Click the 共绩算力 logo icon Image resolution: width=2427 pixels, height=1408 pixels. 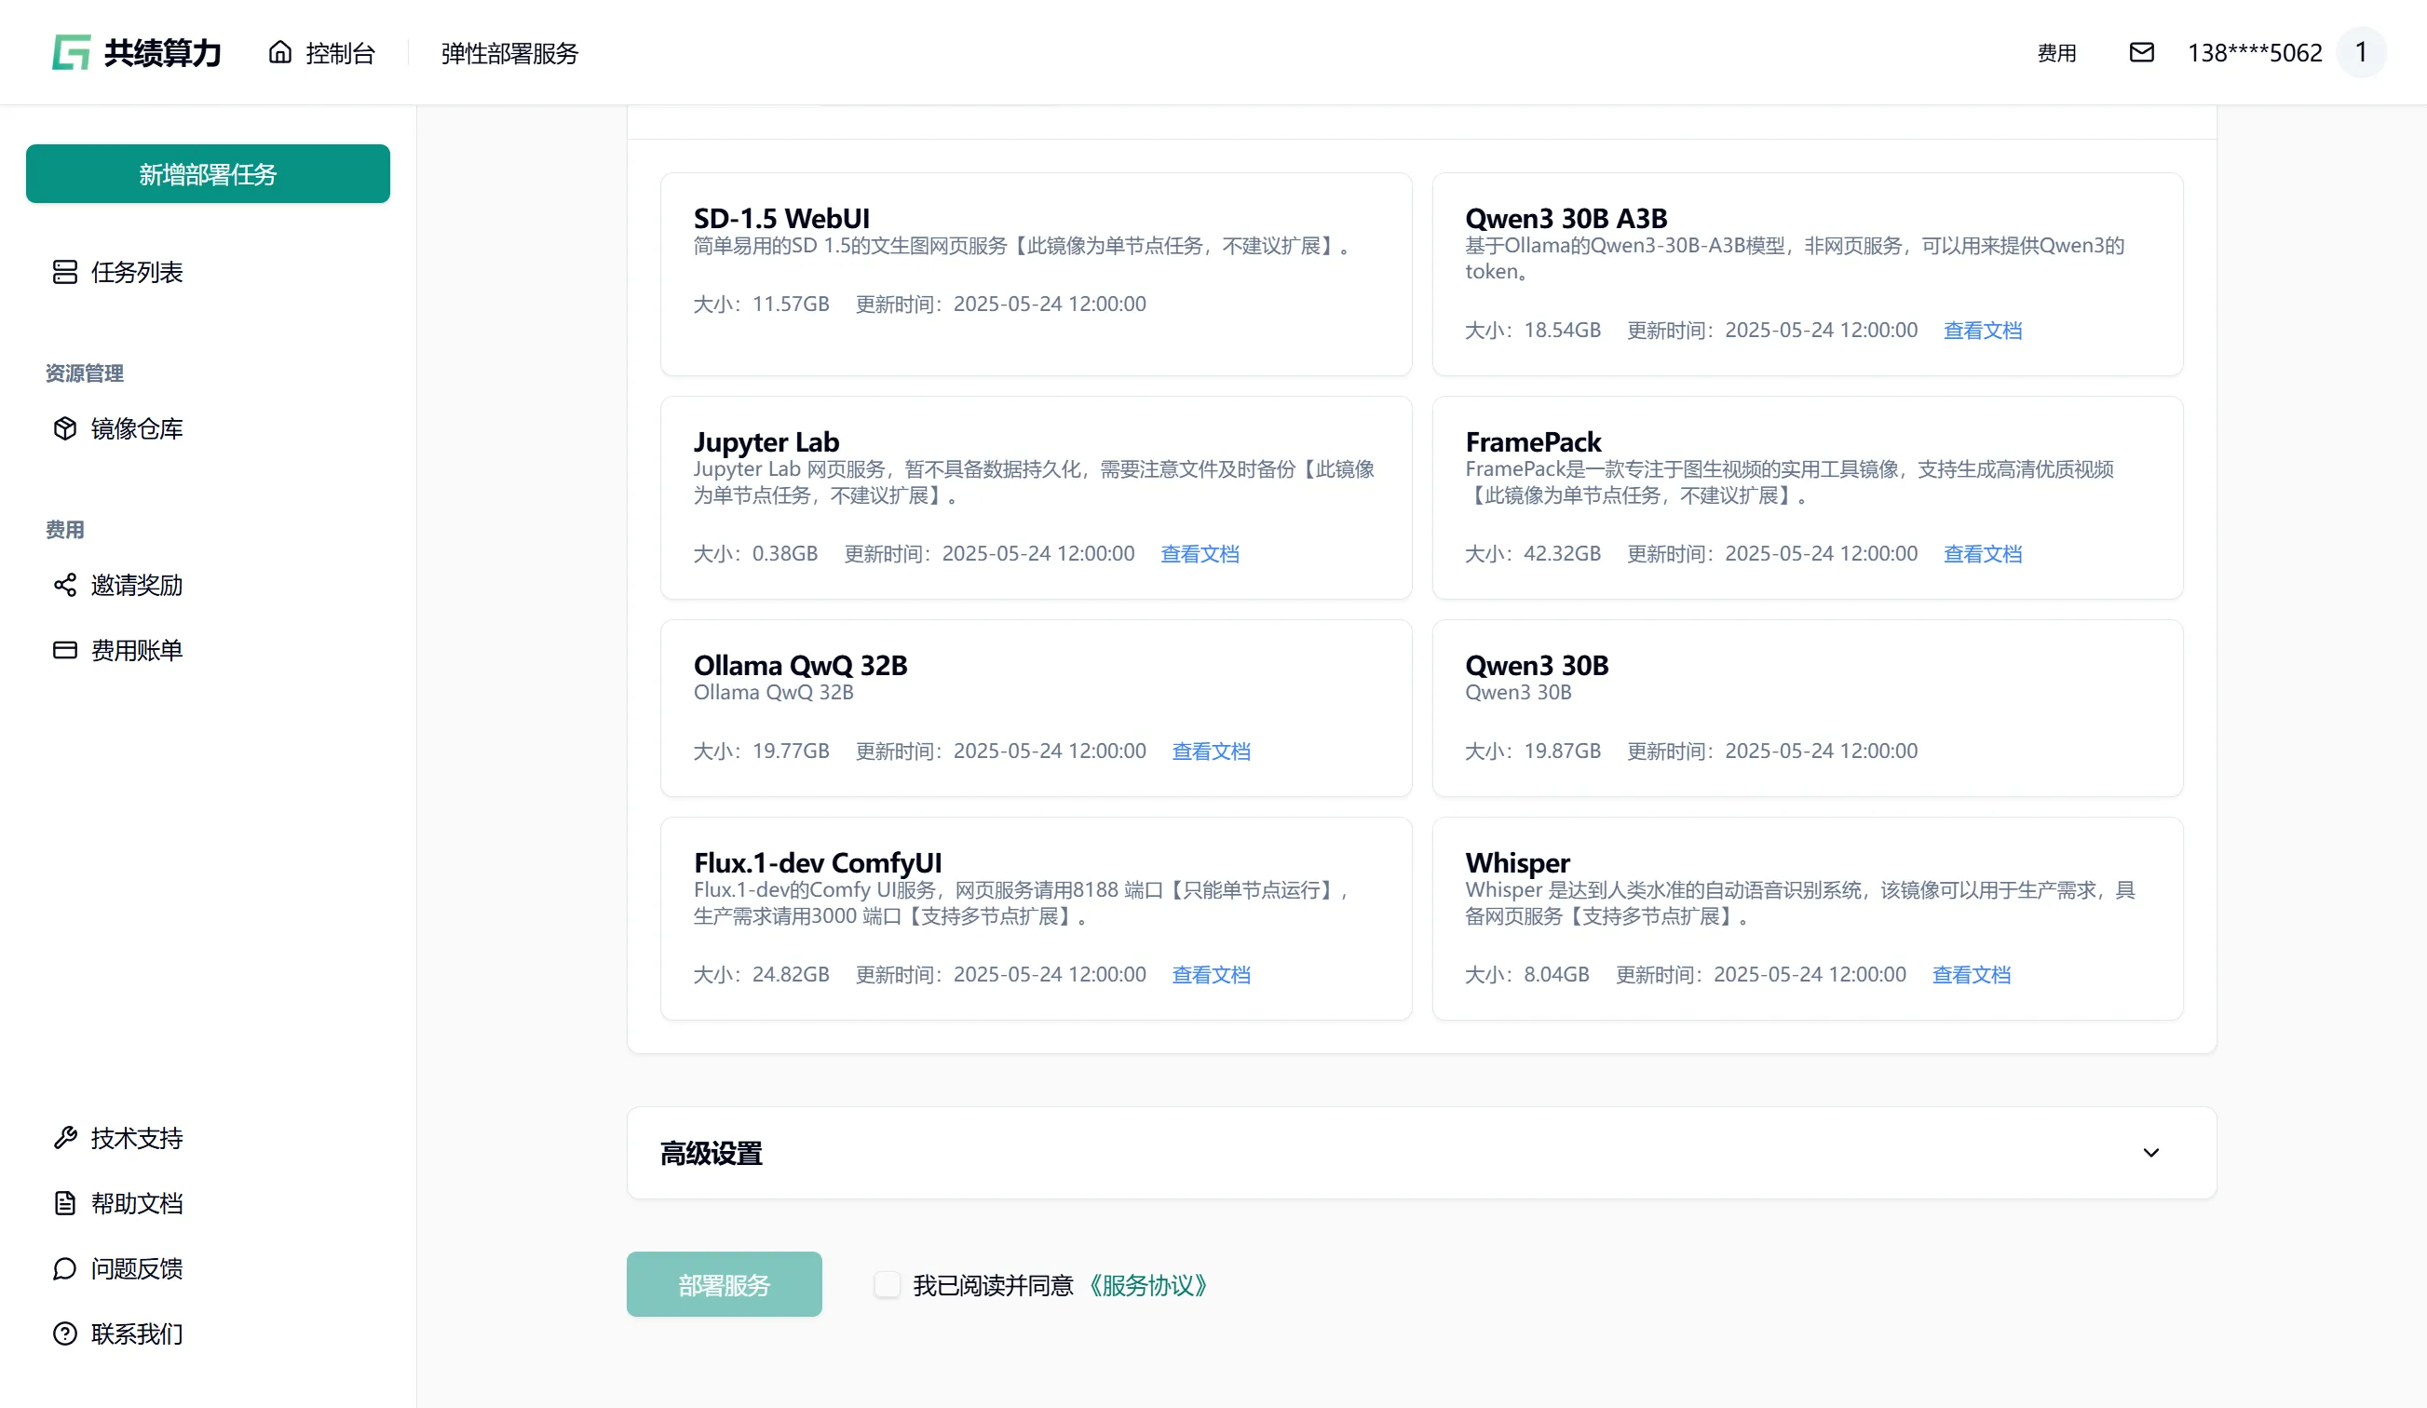coord(72,52)
